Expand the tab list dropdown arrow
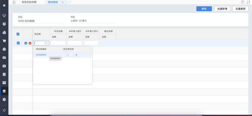252x116 pixels. [69, 2]
